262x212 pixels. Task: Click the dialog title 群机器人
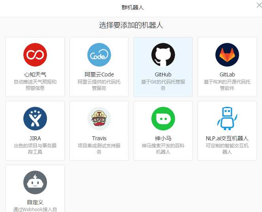[132, 7]
